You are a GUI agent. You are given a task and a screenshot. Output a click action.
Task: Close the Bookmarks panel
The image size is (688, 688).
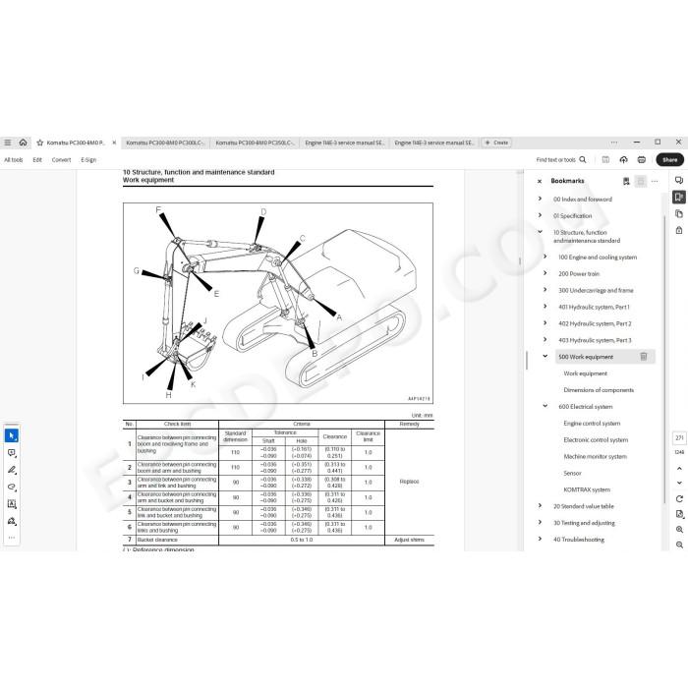540,181
